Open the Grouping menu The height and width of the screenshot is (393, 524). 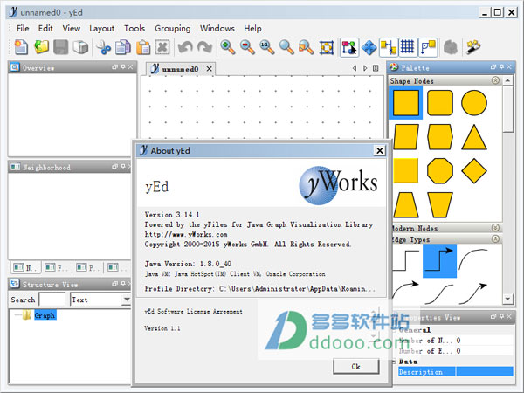(172, 29)
